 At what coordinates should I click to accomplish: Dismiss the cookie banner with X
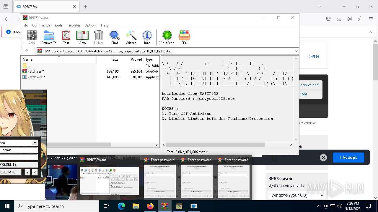click(323, 158)
